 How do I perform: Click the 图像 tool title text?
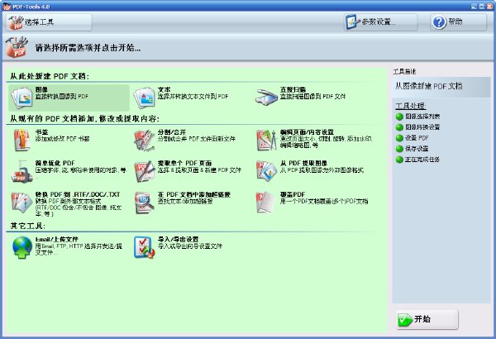[41, 89]
